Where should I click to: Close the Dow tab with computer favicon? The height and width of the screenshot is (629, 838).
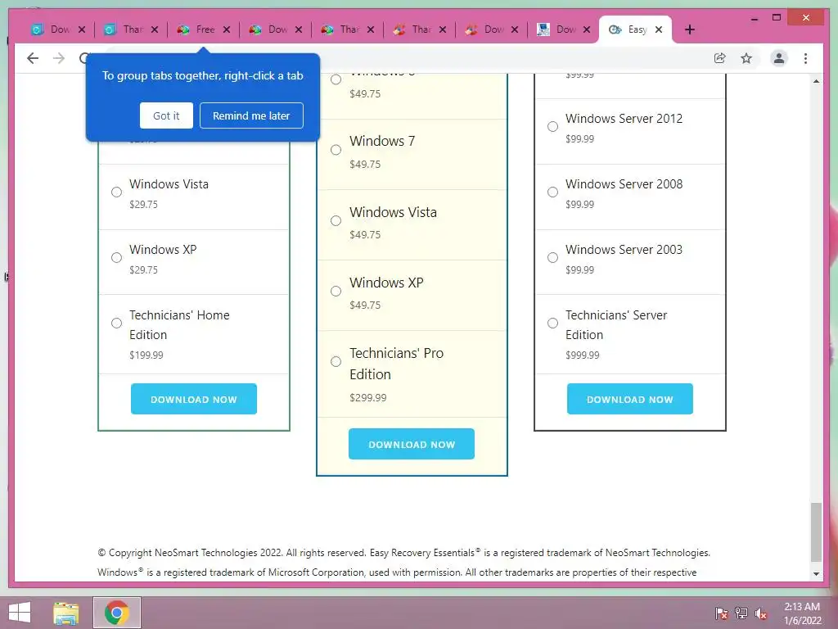pos(586,29)
